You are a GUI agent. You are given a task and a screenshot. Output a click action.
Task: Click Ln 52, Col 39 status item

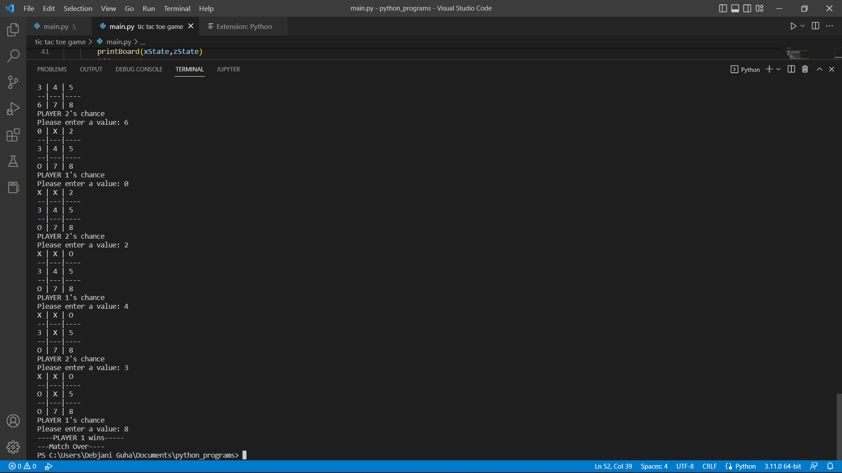tap(613, 466)
